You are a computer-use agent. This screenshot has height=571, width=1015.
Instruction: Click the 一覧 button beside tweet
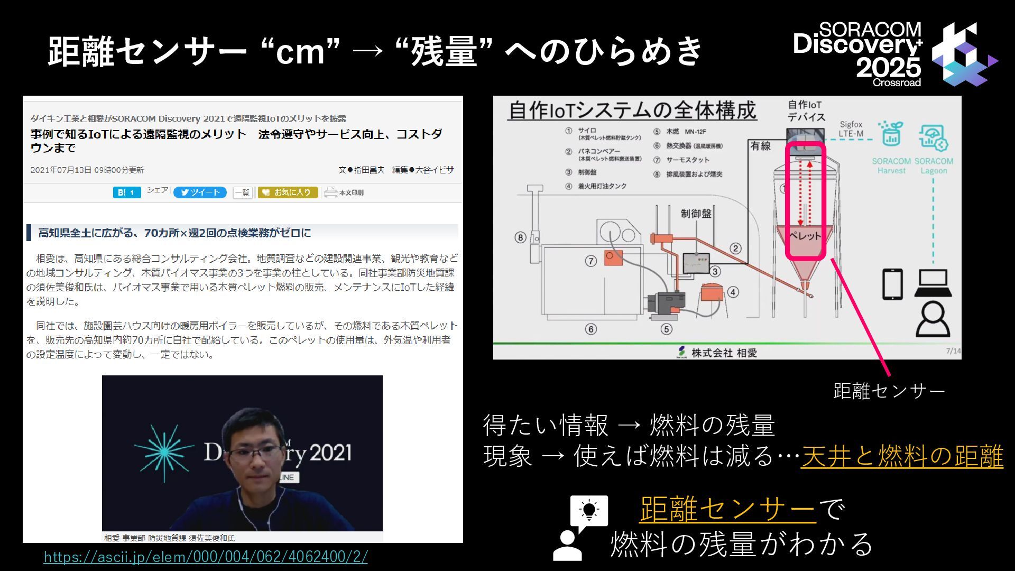[x=243, y=192]
